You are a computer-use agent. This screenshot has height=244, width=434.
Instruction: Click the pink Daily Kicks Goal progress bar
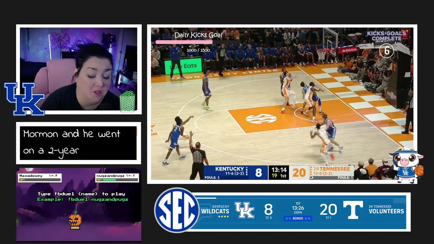(x=184, y=42)
